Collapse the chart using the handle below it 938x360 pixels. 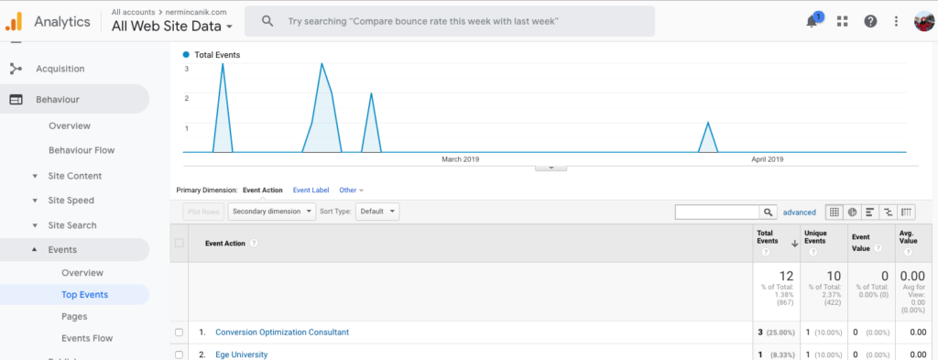tap(551, 168)
